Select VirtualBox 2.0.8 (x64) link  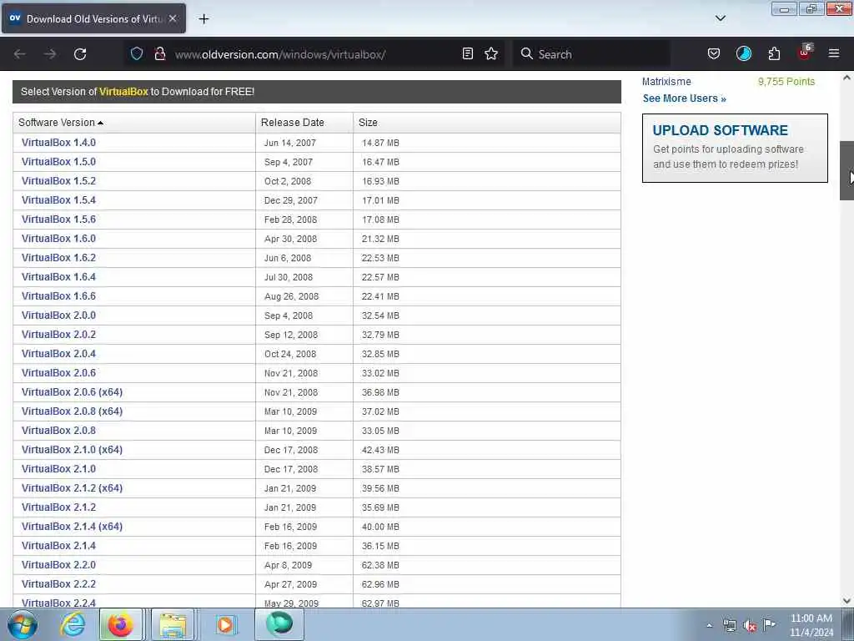(72, 411)
